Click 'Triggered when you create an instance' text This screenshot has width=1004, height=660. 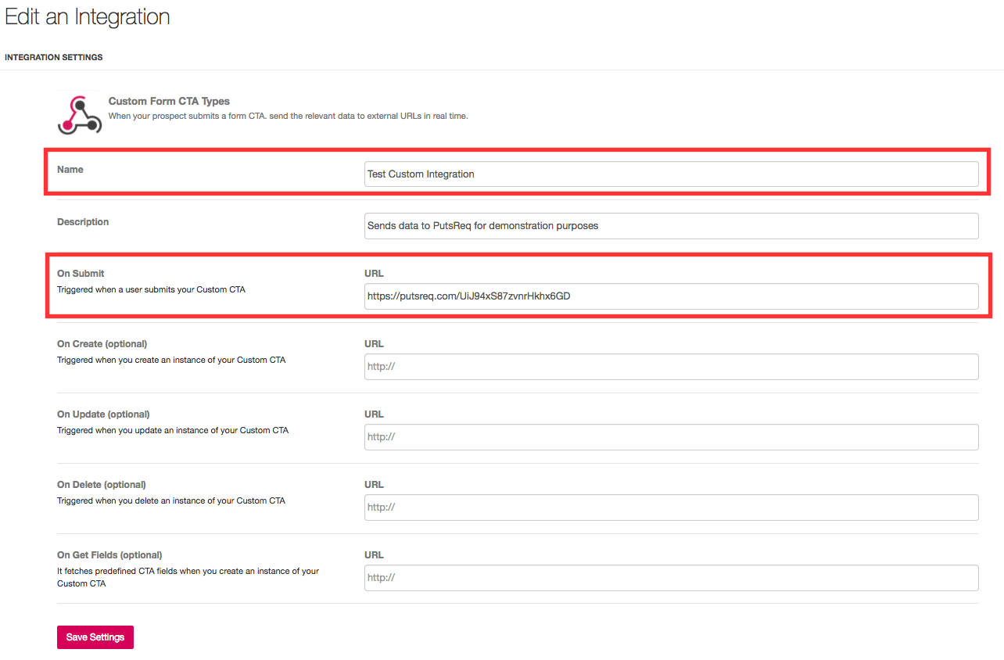(x=171, y=360)
